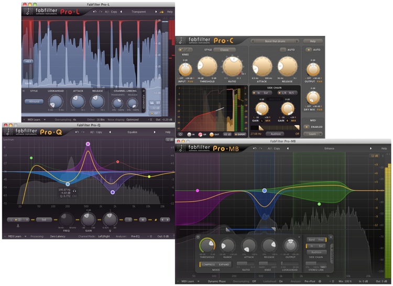Open Pro-Q 12 dB display range menu
Viewport: 393px width, 286px height.
point(169,140)
